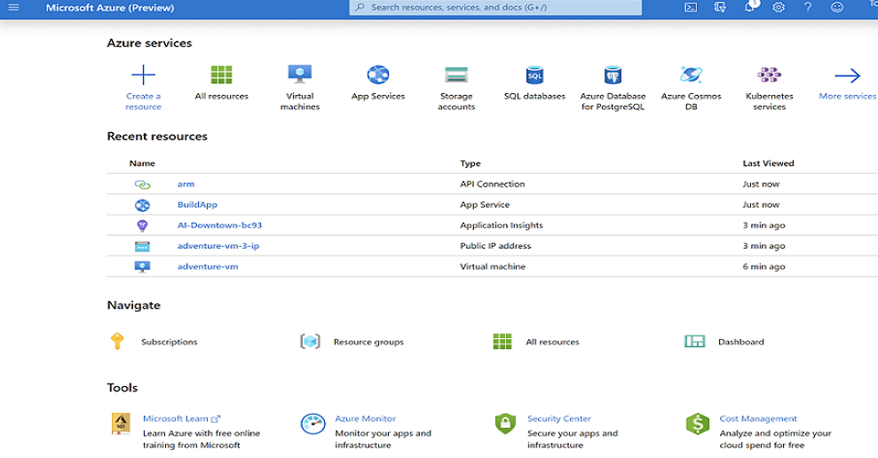Open the Cost Management link

pos(758,418)
